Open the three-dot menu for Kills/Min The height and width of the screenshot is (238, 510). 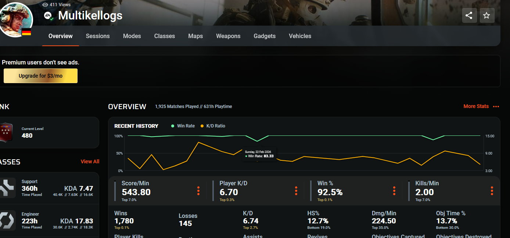click(492, 191)
